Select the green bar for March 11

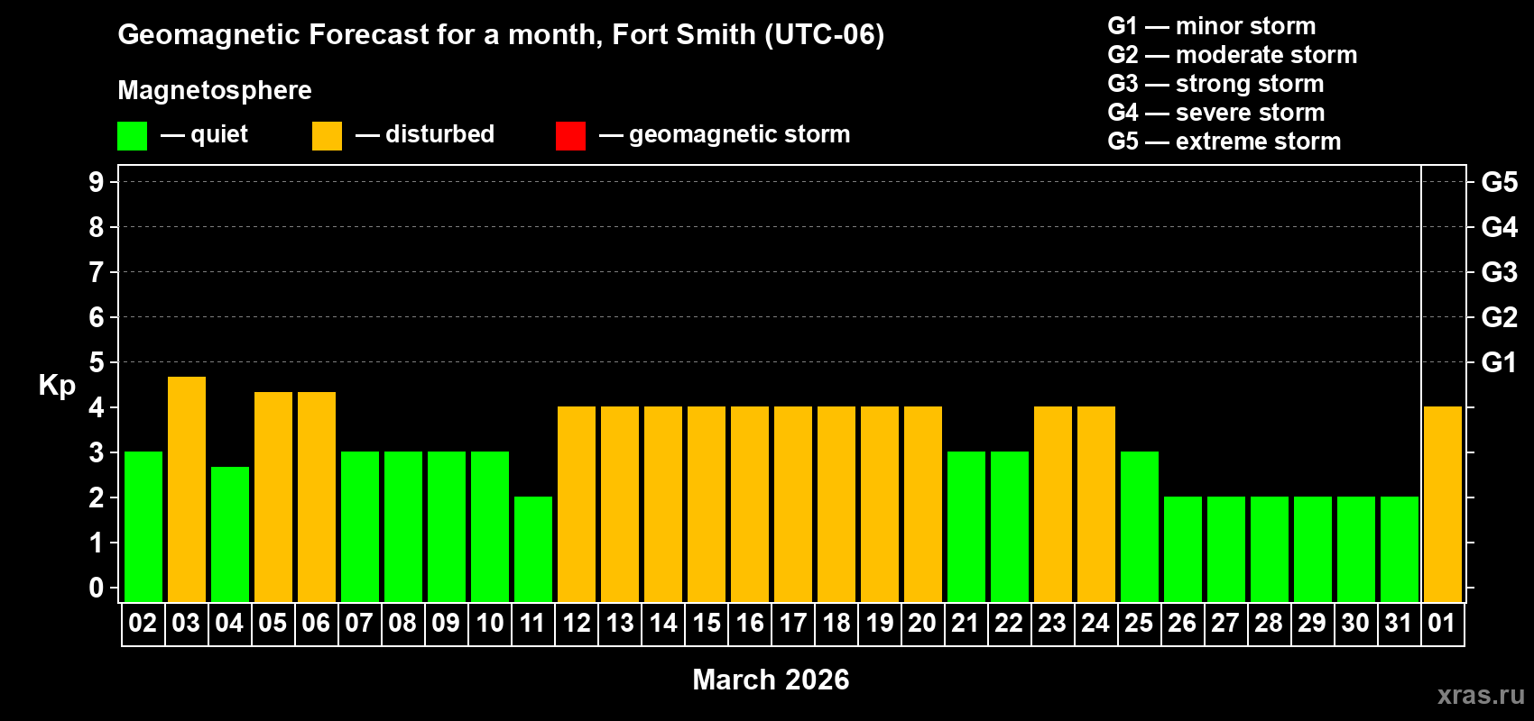click(x=533, y=549)
